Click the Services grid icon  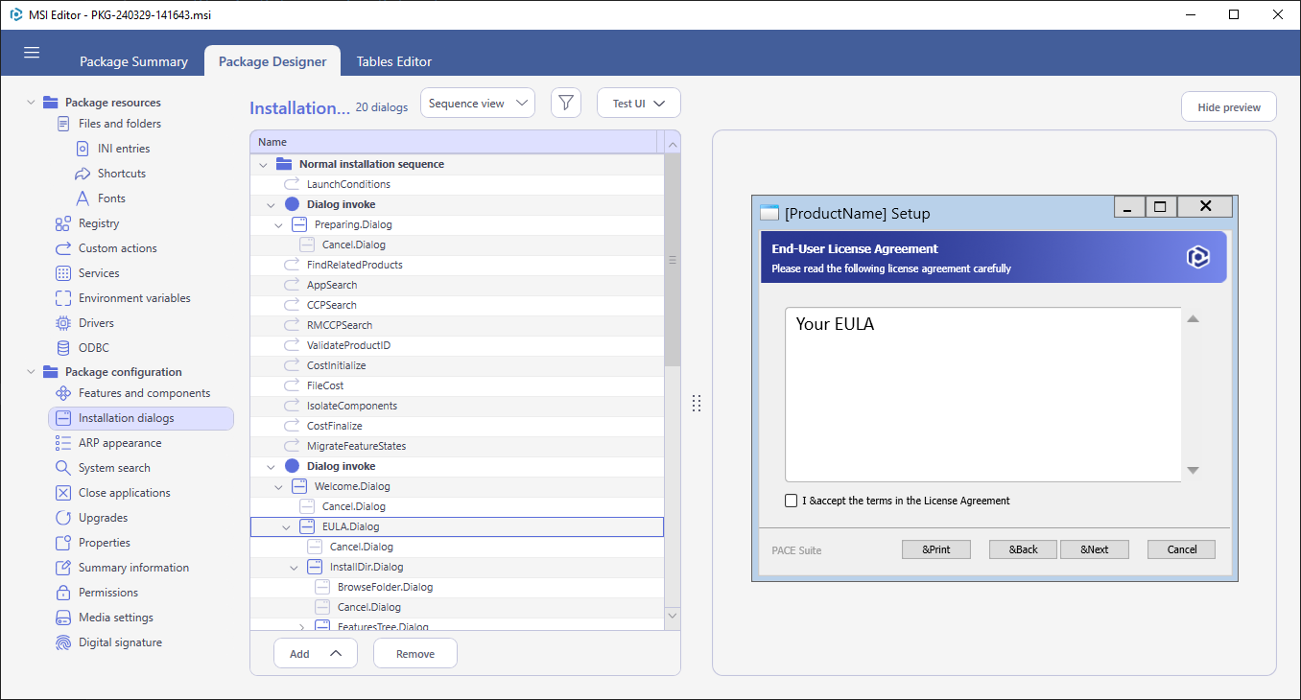click(63, 273)
